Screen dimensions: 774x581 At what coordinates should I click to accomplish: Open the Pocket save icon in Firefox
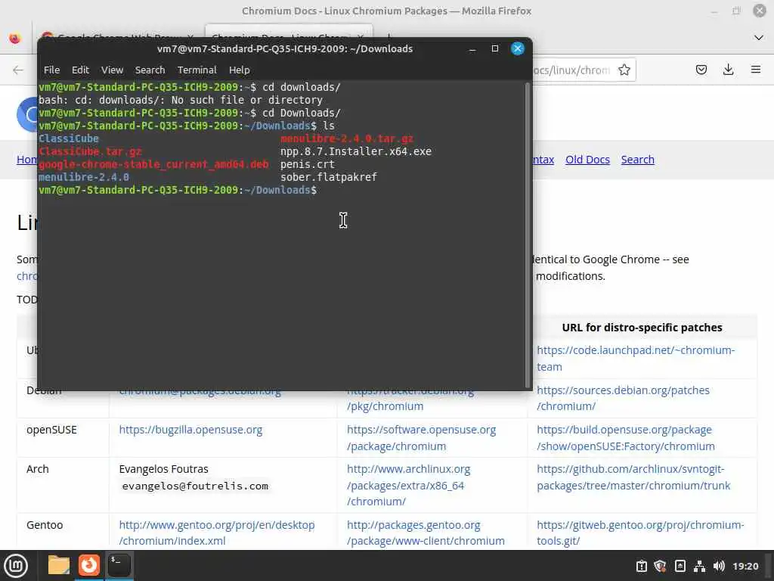[x=701, y=70]
